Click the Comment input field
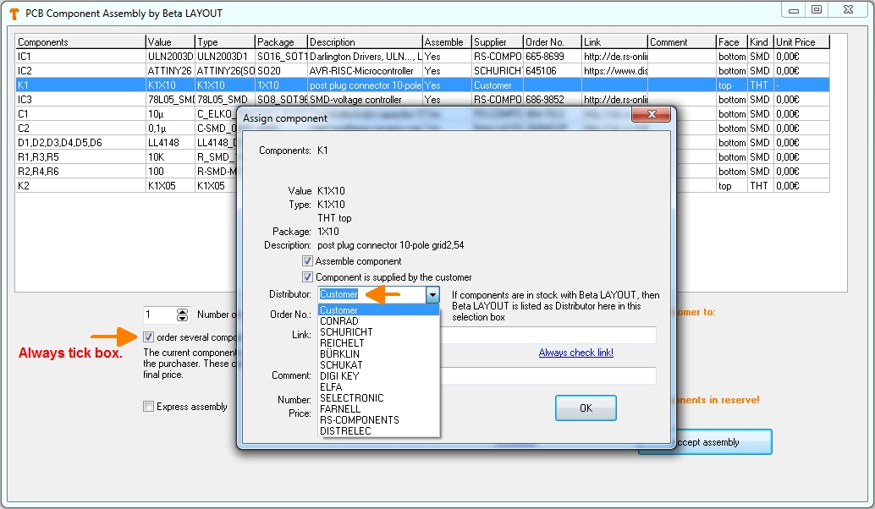875x509 pixels. (x=550, y=376)
